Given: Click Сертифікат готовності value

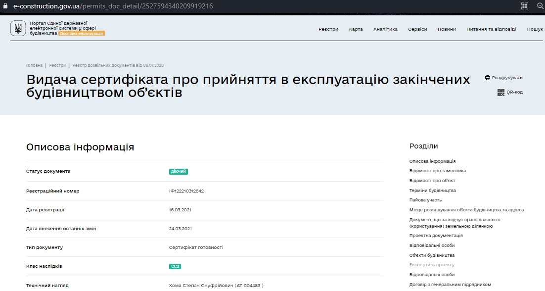Looking at the screenshot, I should click(196, 247).
